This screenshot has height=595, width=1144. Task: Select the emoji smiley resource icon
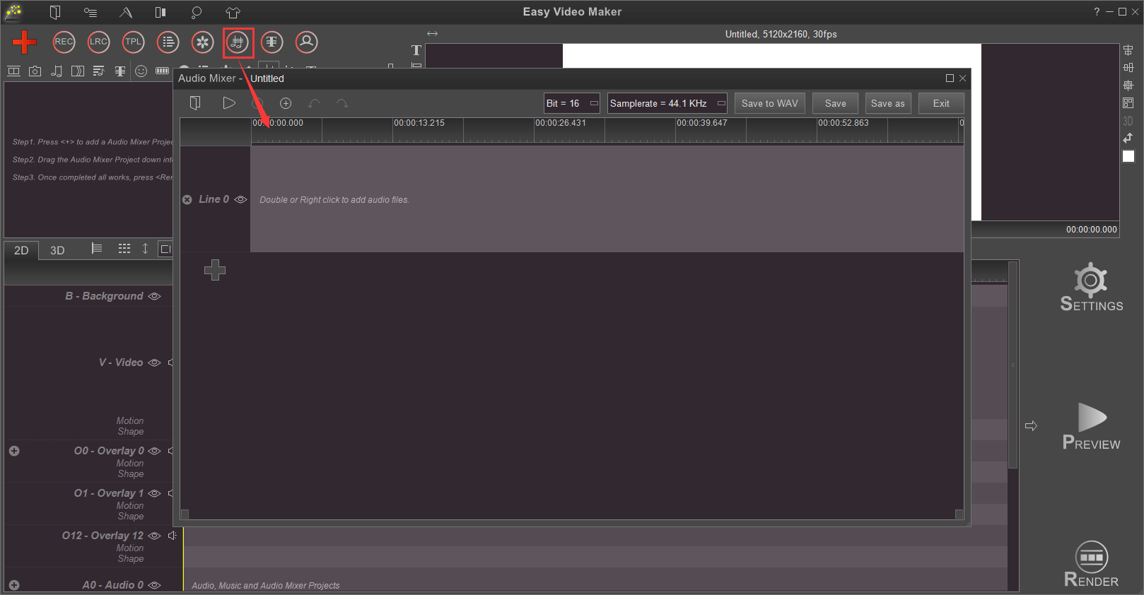pyautogui.click(x=141, y=71)
